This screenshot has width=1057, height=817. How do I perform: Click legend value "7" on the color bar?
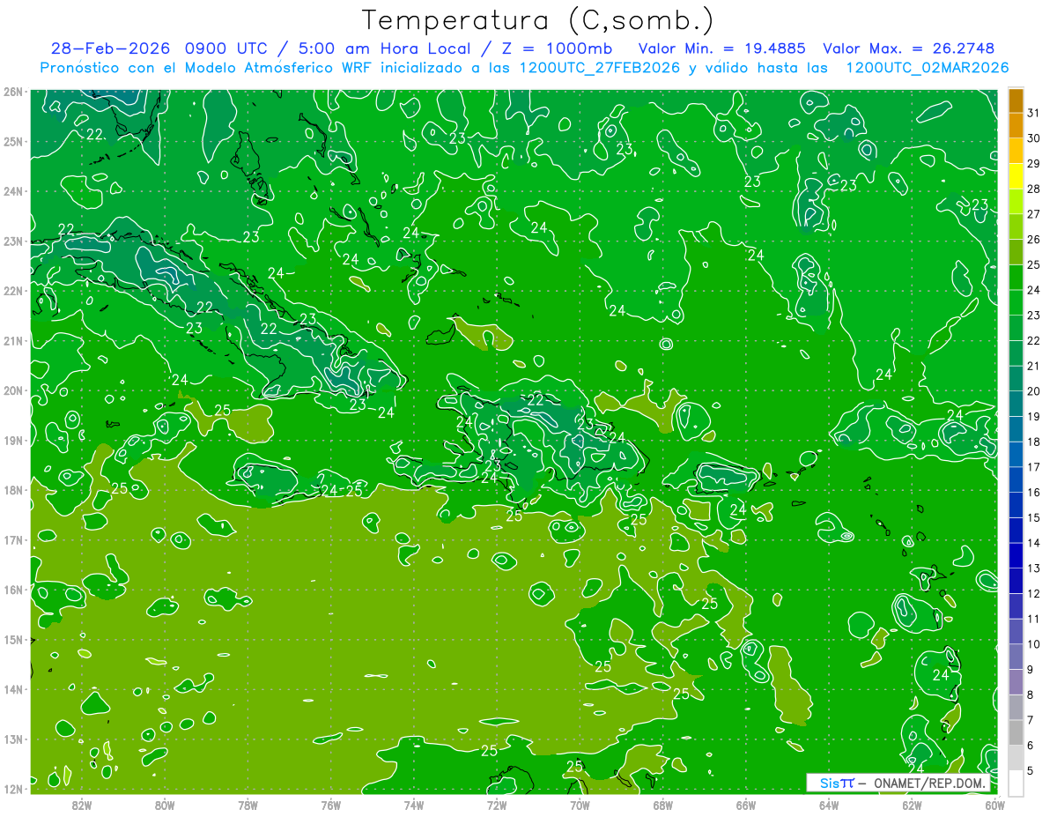[x=1031, y=720]
